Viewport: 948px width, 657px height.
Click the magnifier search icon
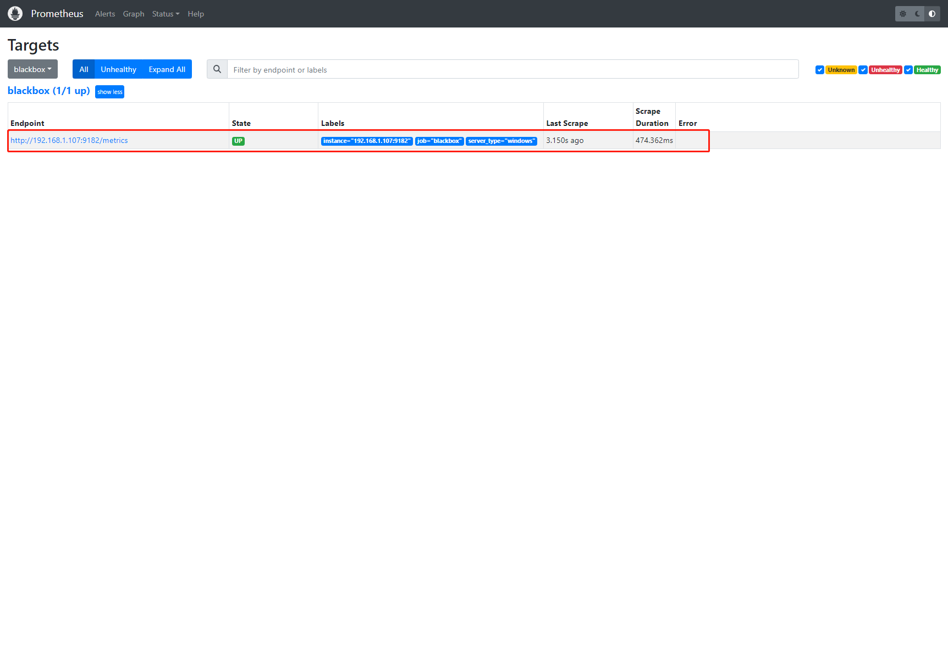pyautogui.click(x=217, y=69)
